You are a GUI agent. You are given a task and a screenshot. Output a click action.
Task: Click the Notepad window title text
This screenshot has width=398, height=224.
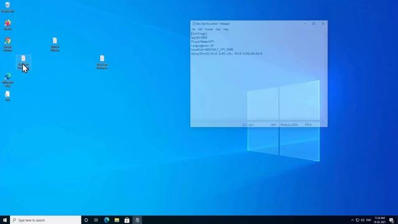click(x=213, y=24)
